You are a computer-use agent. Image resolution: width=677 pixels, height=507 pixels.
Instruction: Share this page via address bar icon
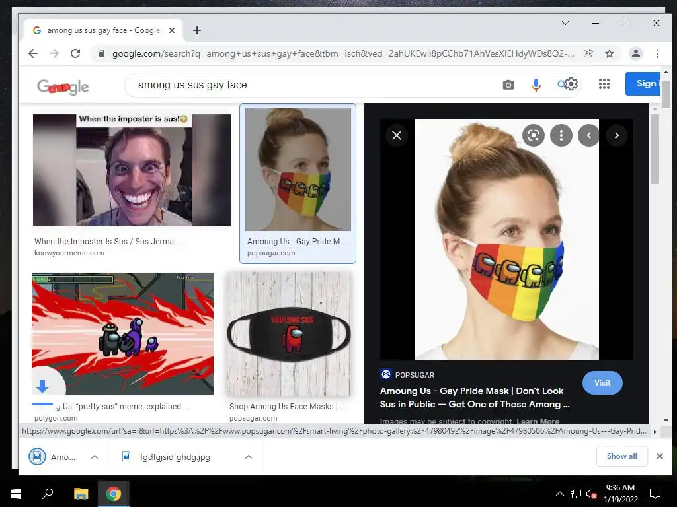[x=588, y=53]
